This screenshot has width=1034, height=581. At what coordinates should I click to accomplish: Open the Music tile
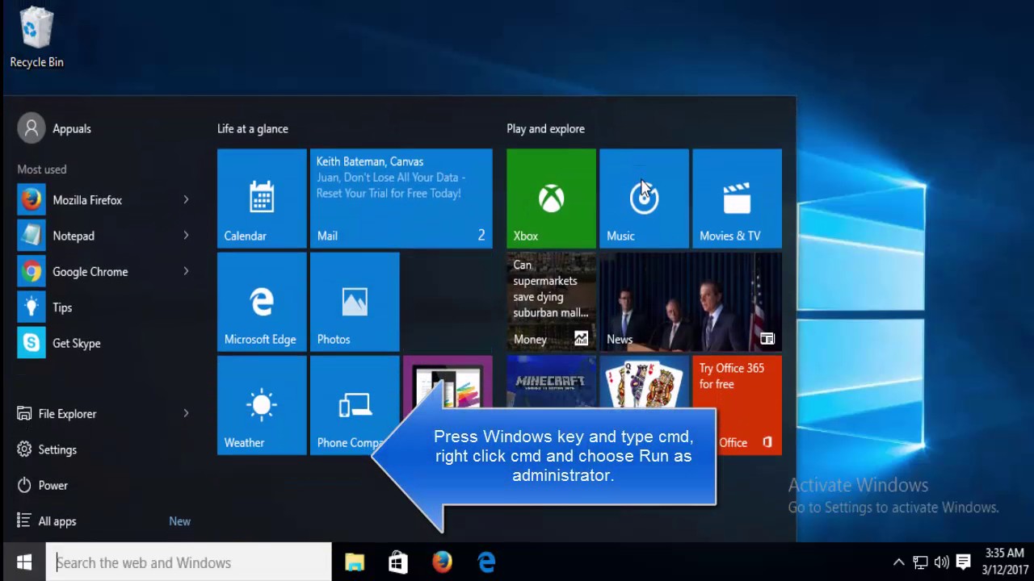tap(644, 198)
